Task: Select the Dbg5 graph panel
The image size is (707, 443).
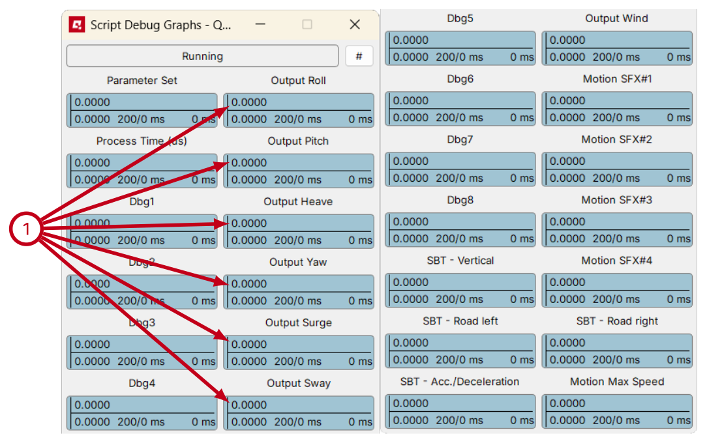Action: pyautogui.click(x=460, y=48)
